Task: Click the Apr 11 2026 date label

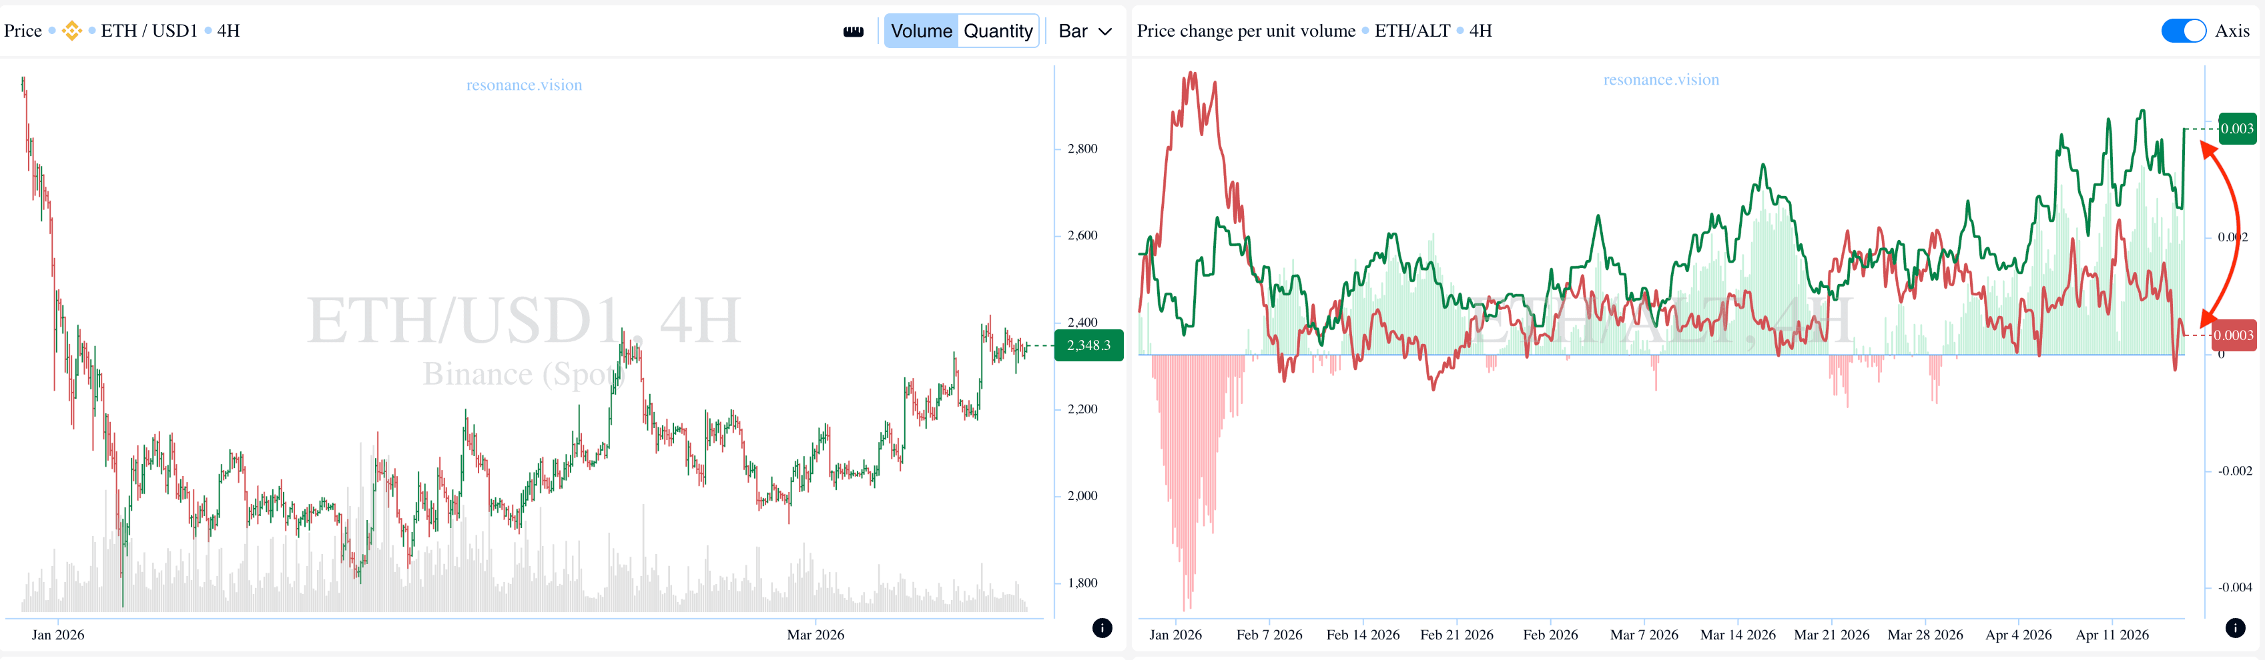Action: [2112, 635]
